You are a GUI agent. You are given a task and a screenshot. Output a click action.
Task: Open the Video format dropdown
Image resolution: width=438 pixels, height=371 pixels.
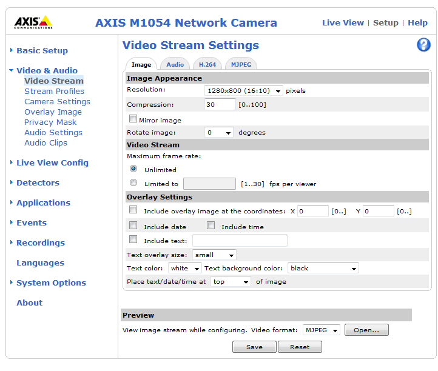click(x=322, y=330)
